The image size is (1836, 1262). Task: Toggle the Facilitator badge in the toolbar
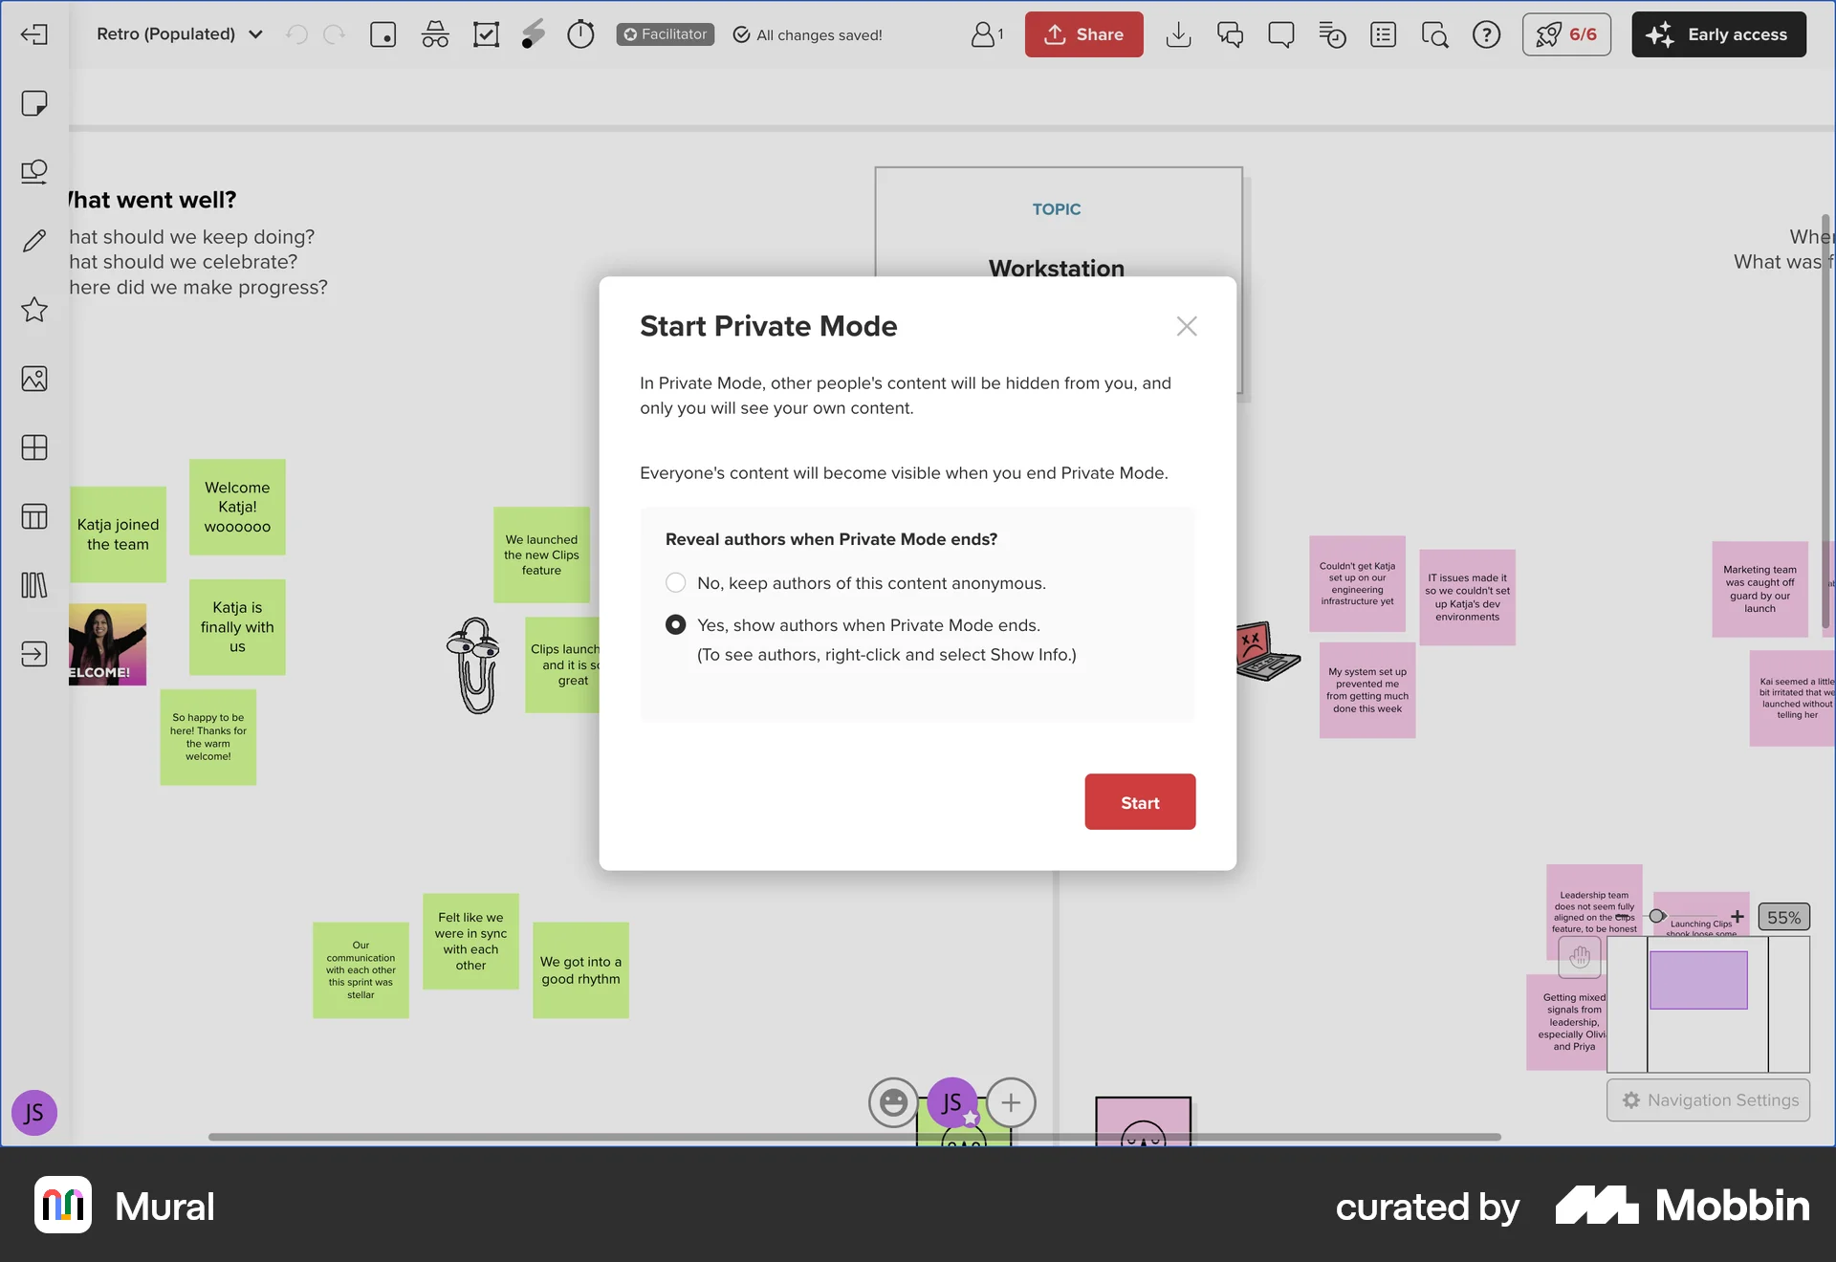click(x=665, y=33)
